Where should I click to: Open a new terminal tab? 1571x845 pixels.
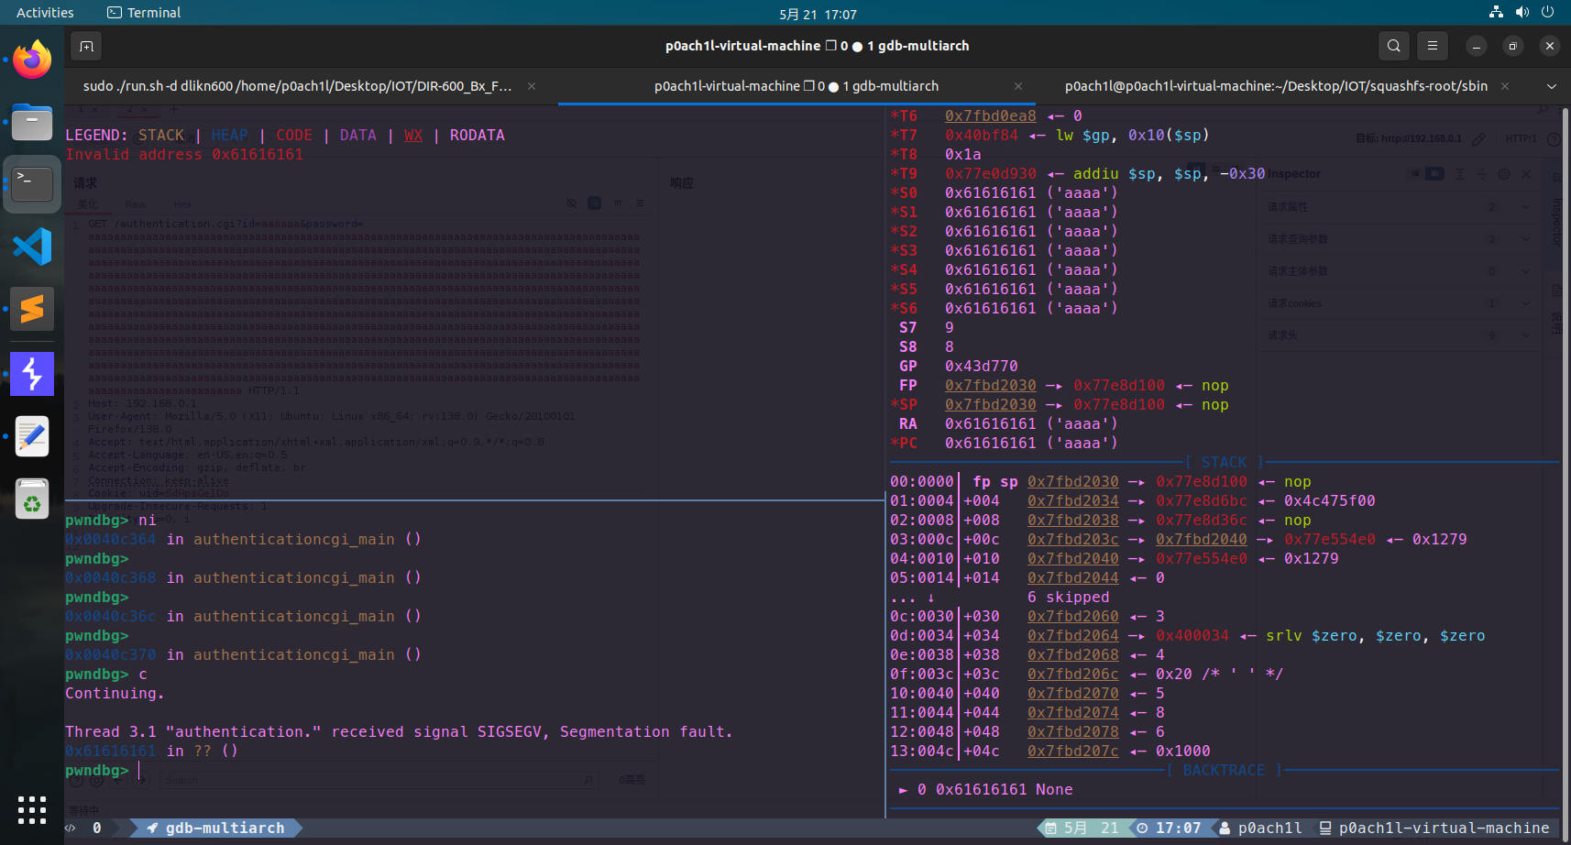coord(86,46)
